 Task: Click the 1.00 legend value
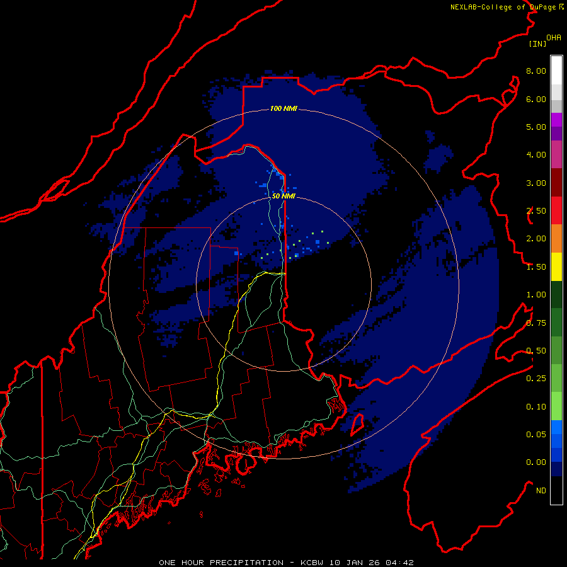point(536,295)
